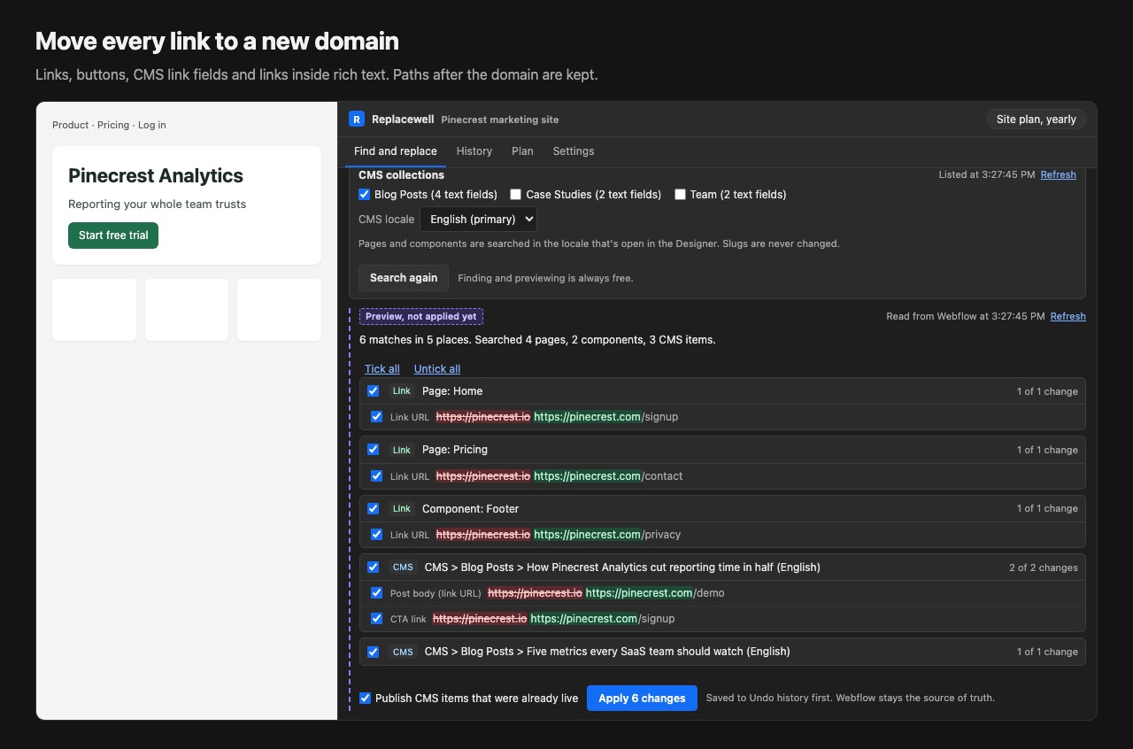Click the Preview, not applied yet badge
This screenshot has height=749, width=1133.
pos(421,316)
